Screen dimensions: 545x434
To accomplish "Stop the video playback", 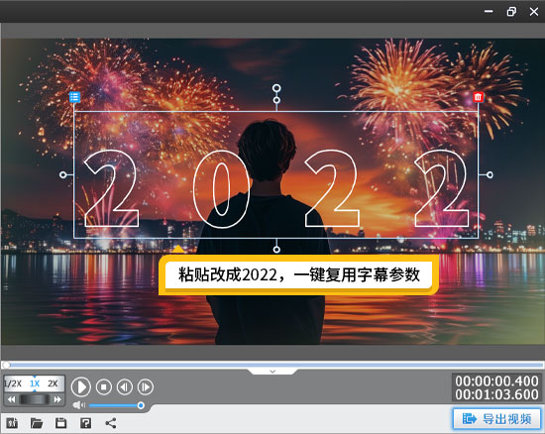I will click(x=104, y=386).
